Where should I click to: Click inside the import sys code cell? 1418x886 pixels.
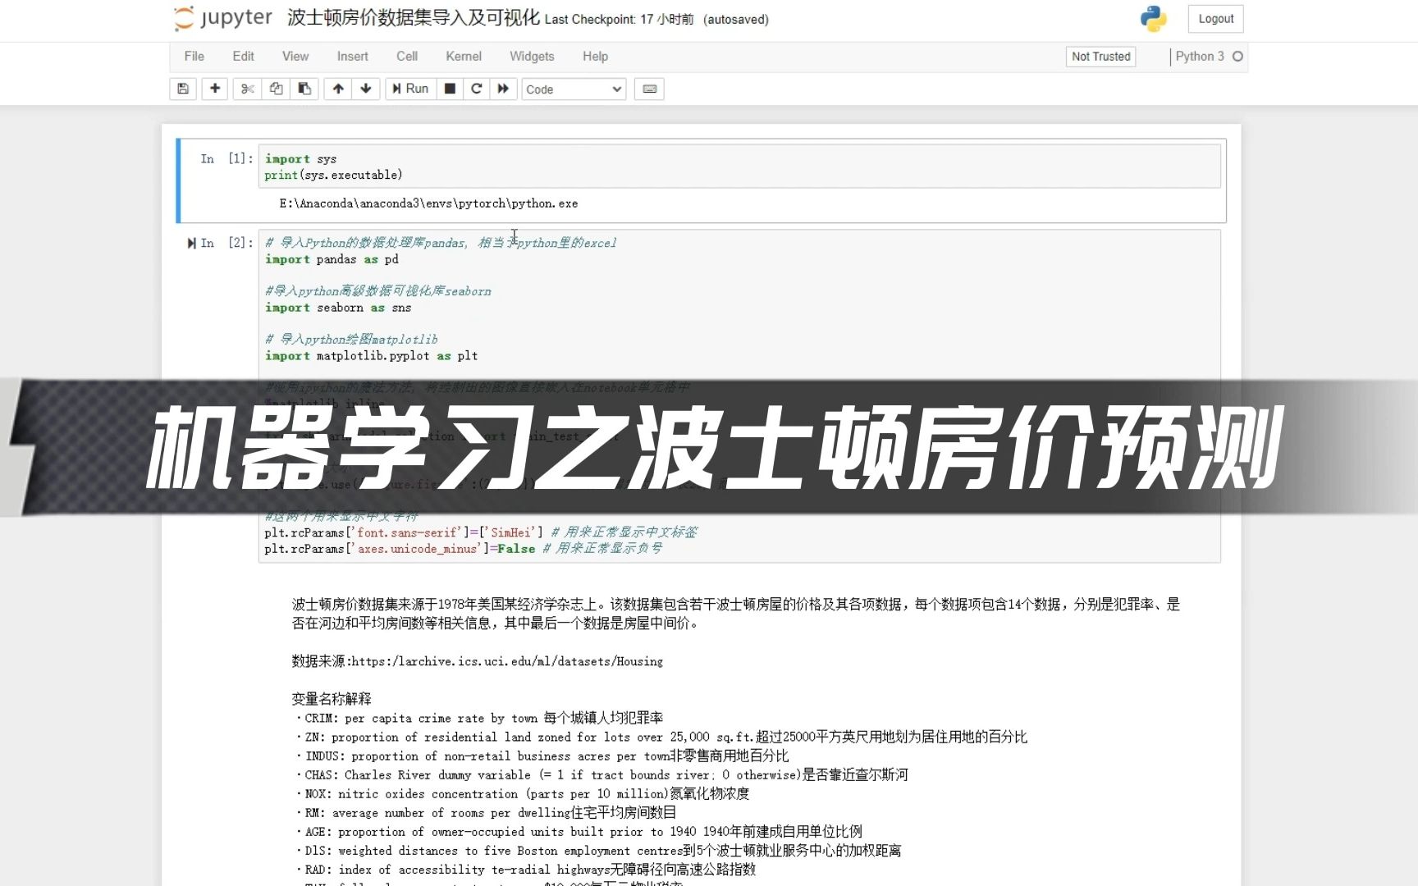click(739, 167)
